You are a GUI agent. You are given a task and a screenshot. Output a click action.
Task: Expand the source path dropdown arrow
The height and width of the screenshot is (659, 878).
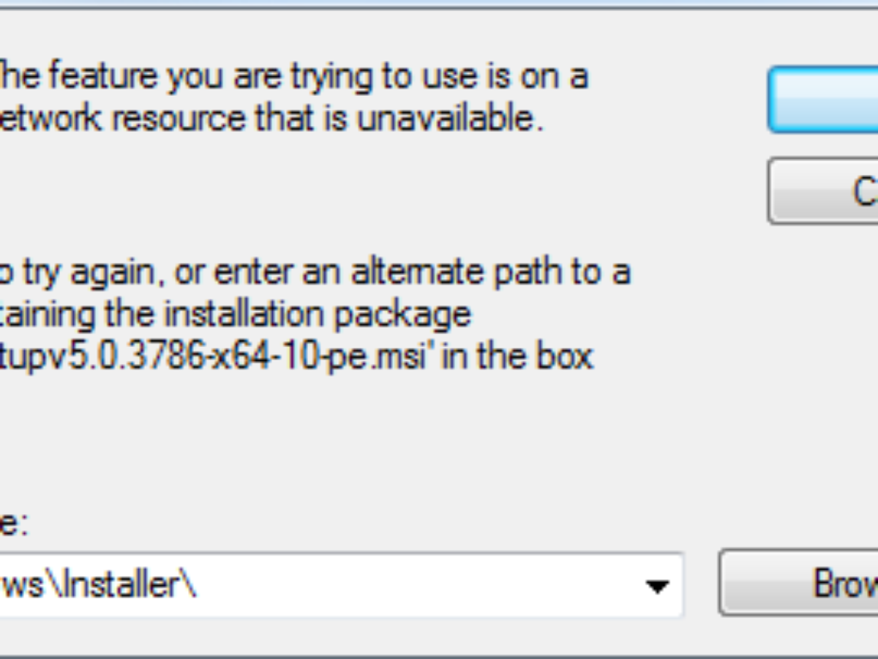(x=658, y=586)
